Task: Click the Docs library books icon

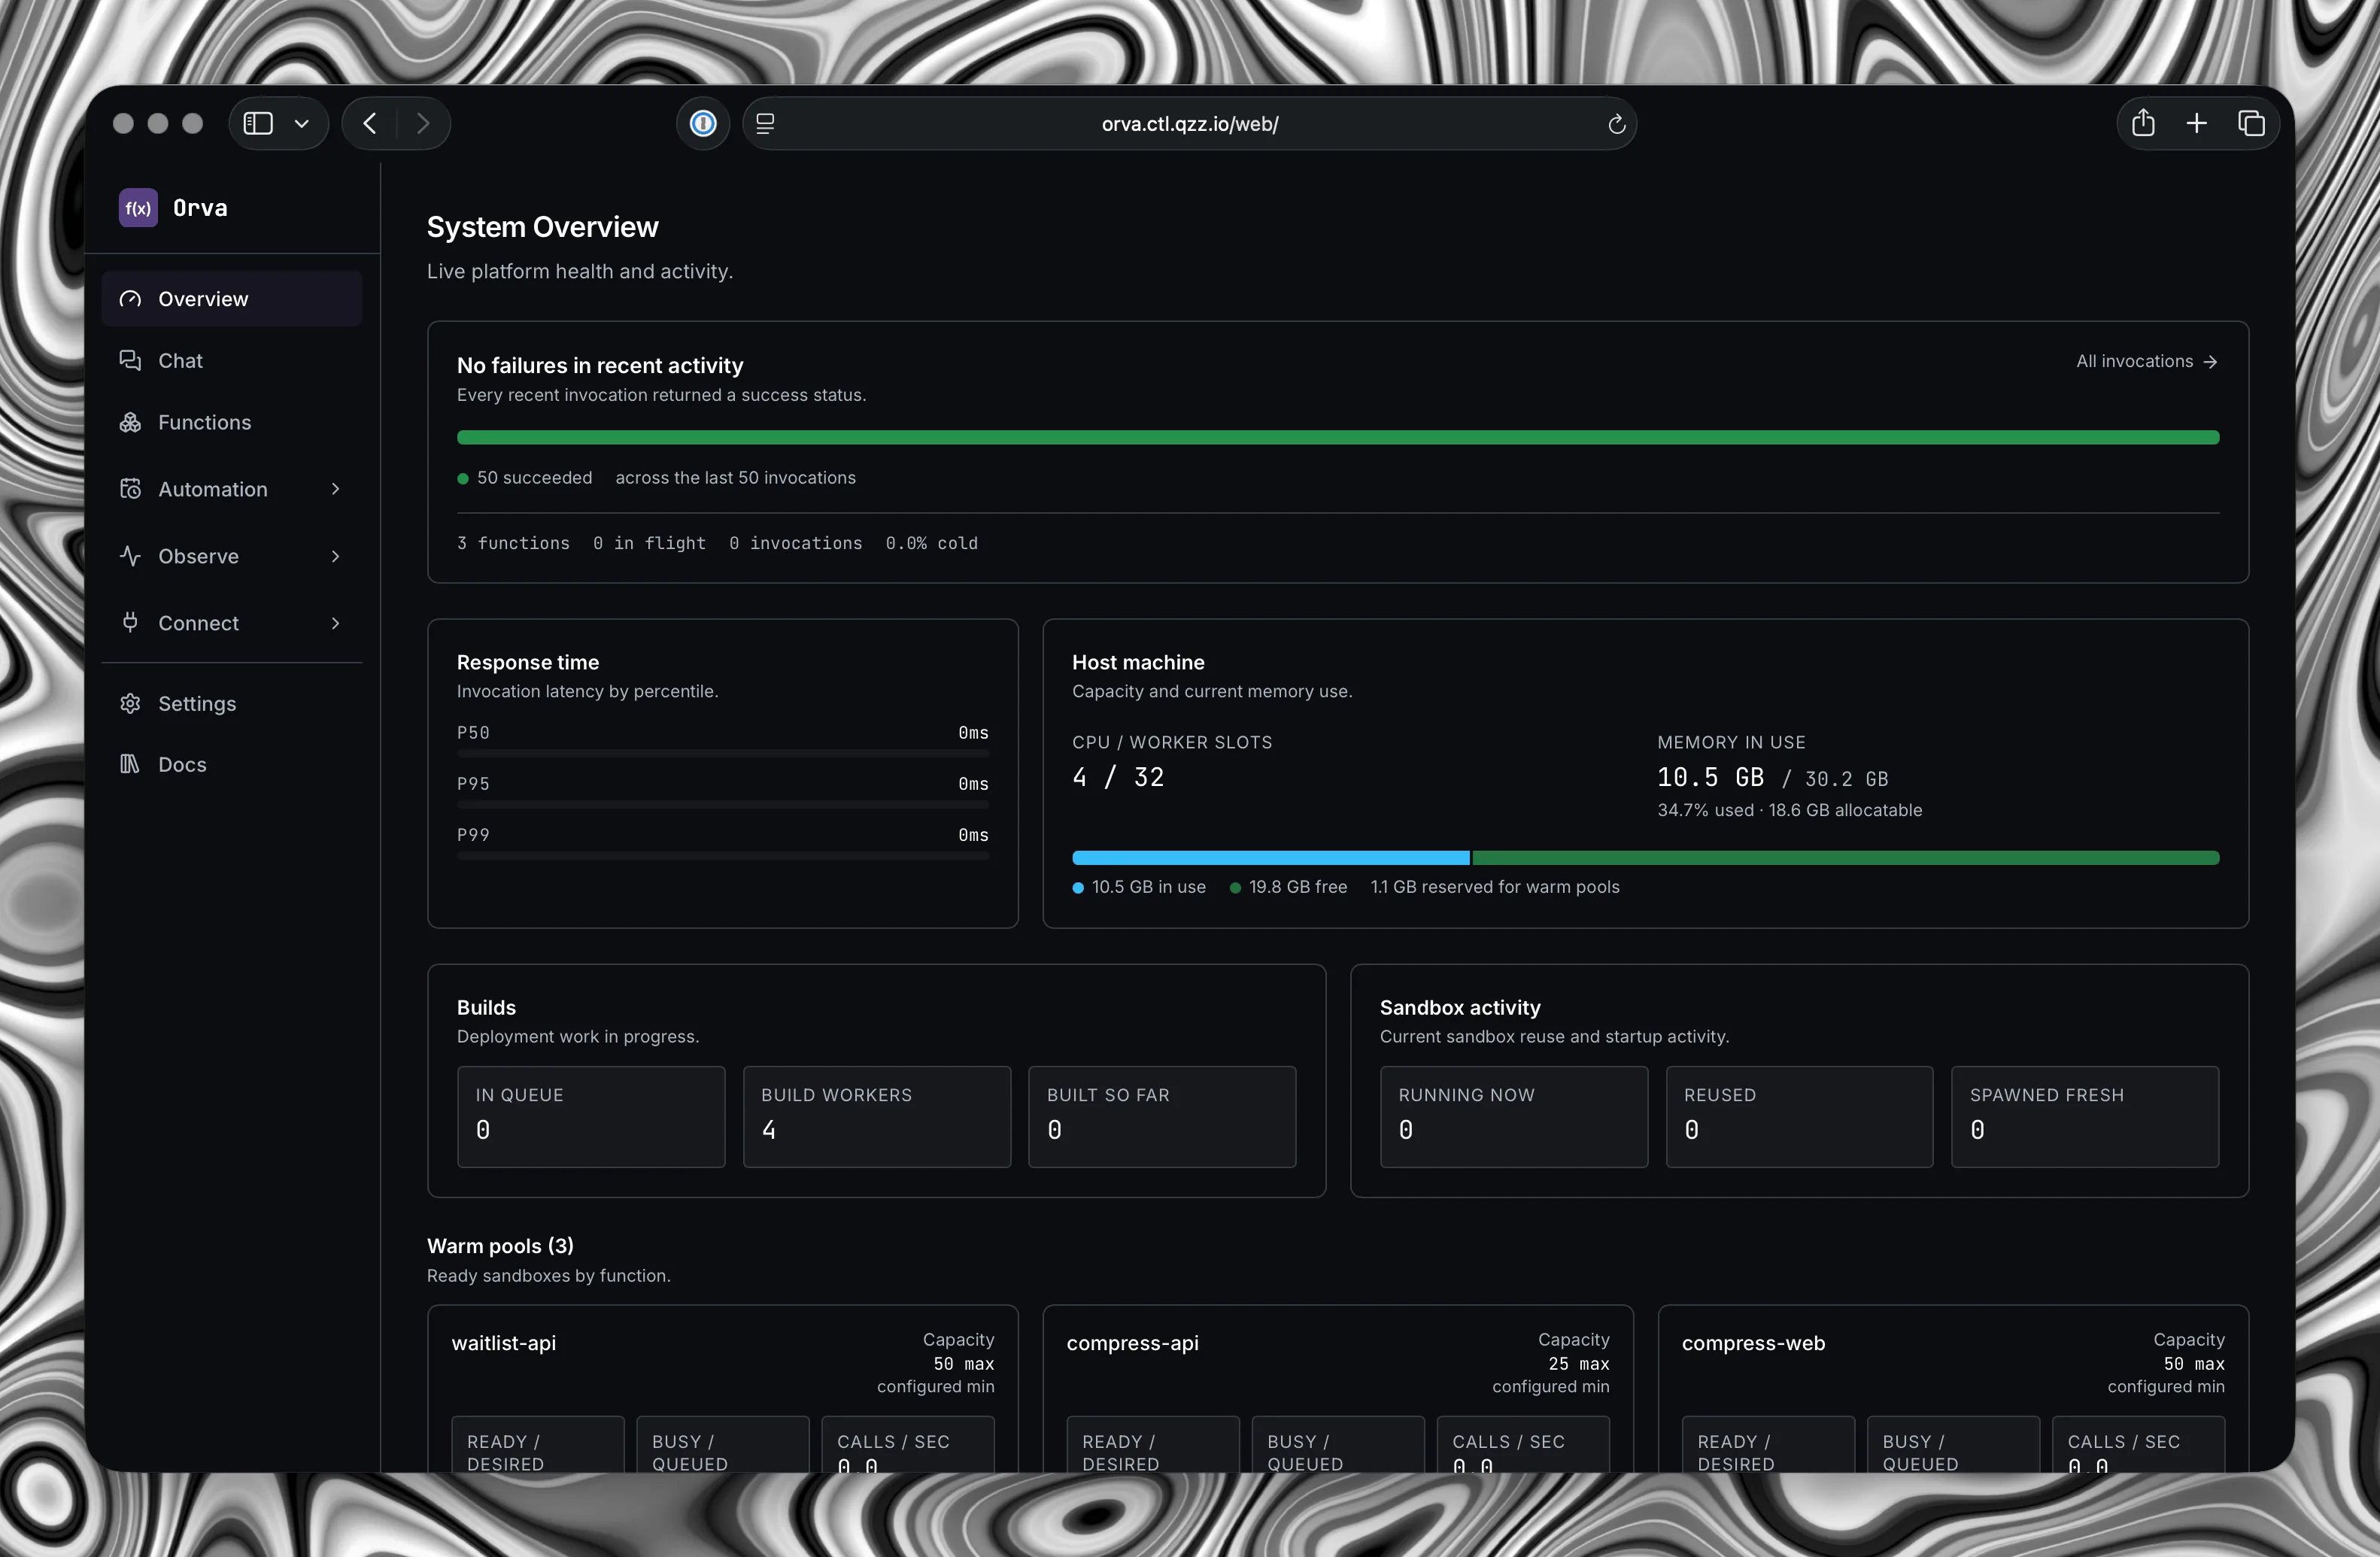Action: (x=130, y=765)
